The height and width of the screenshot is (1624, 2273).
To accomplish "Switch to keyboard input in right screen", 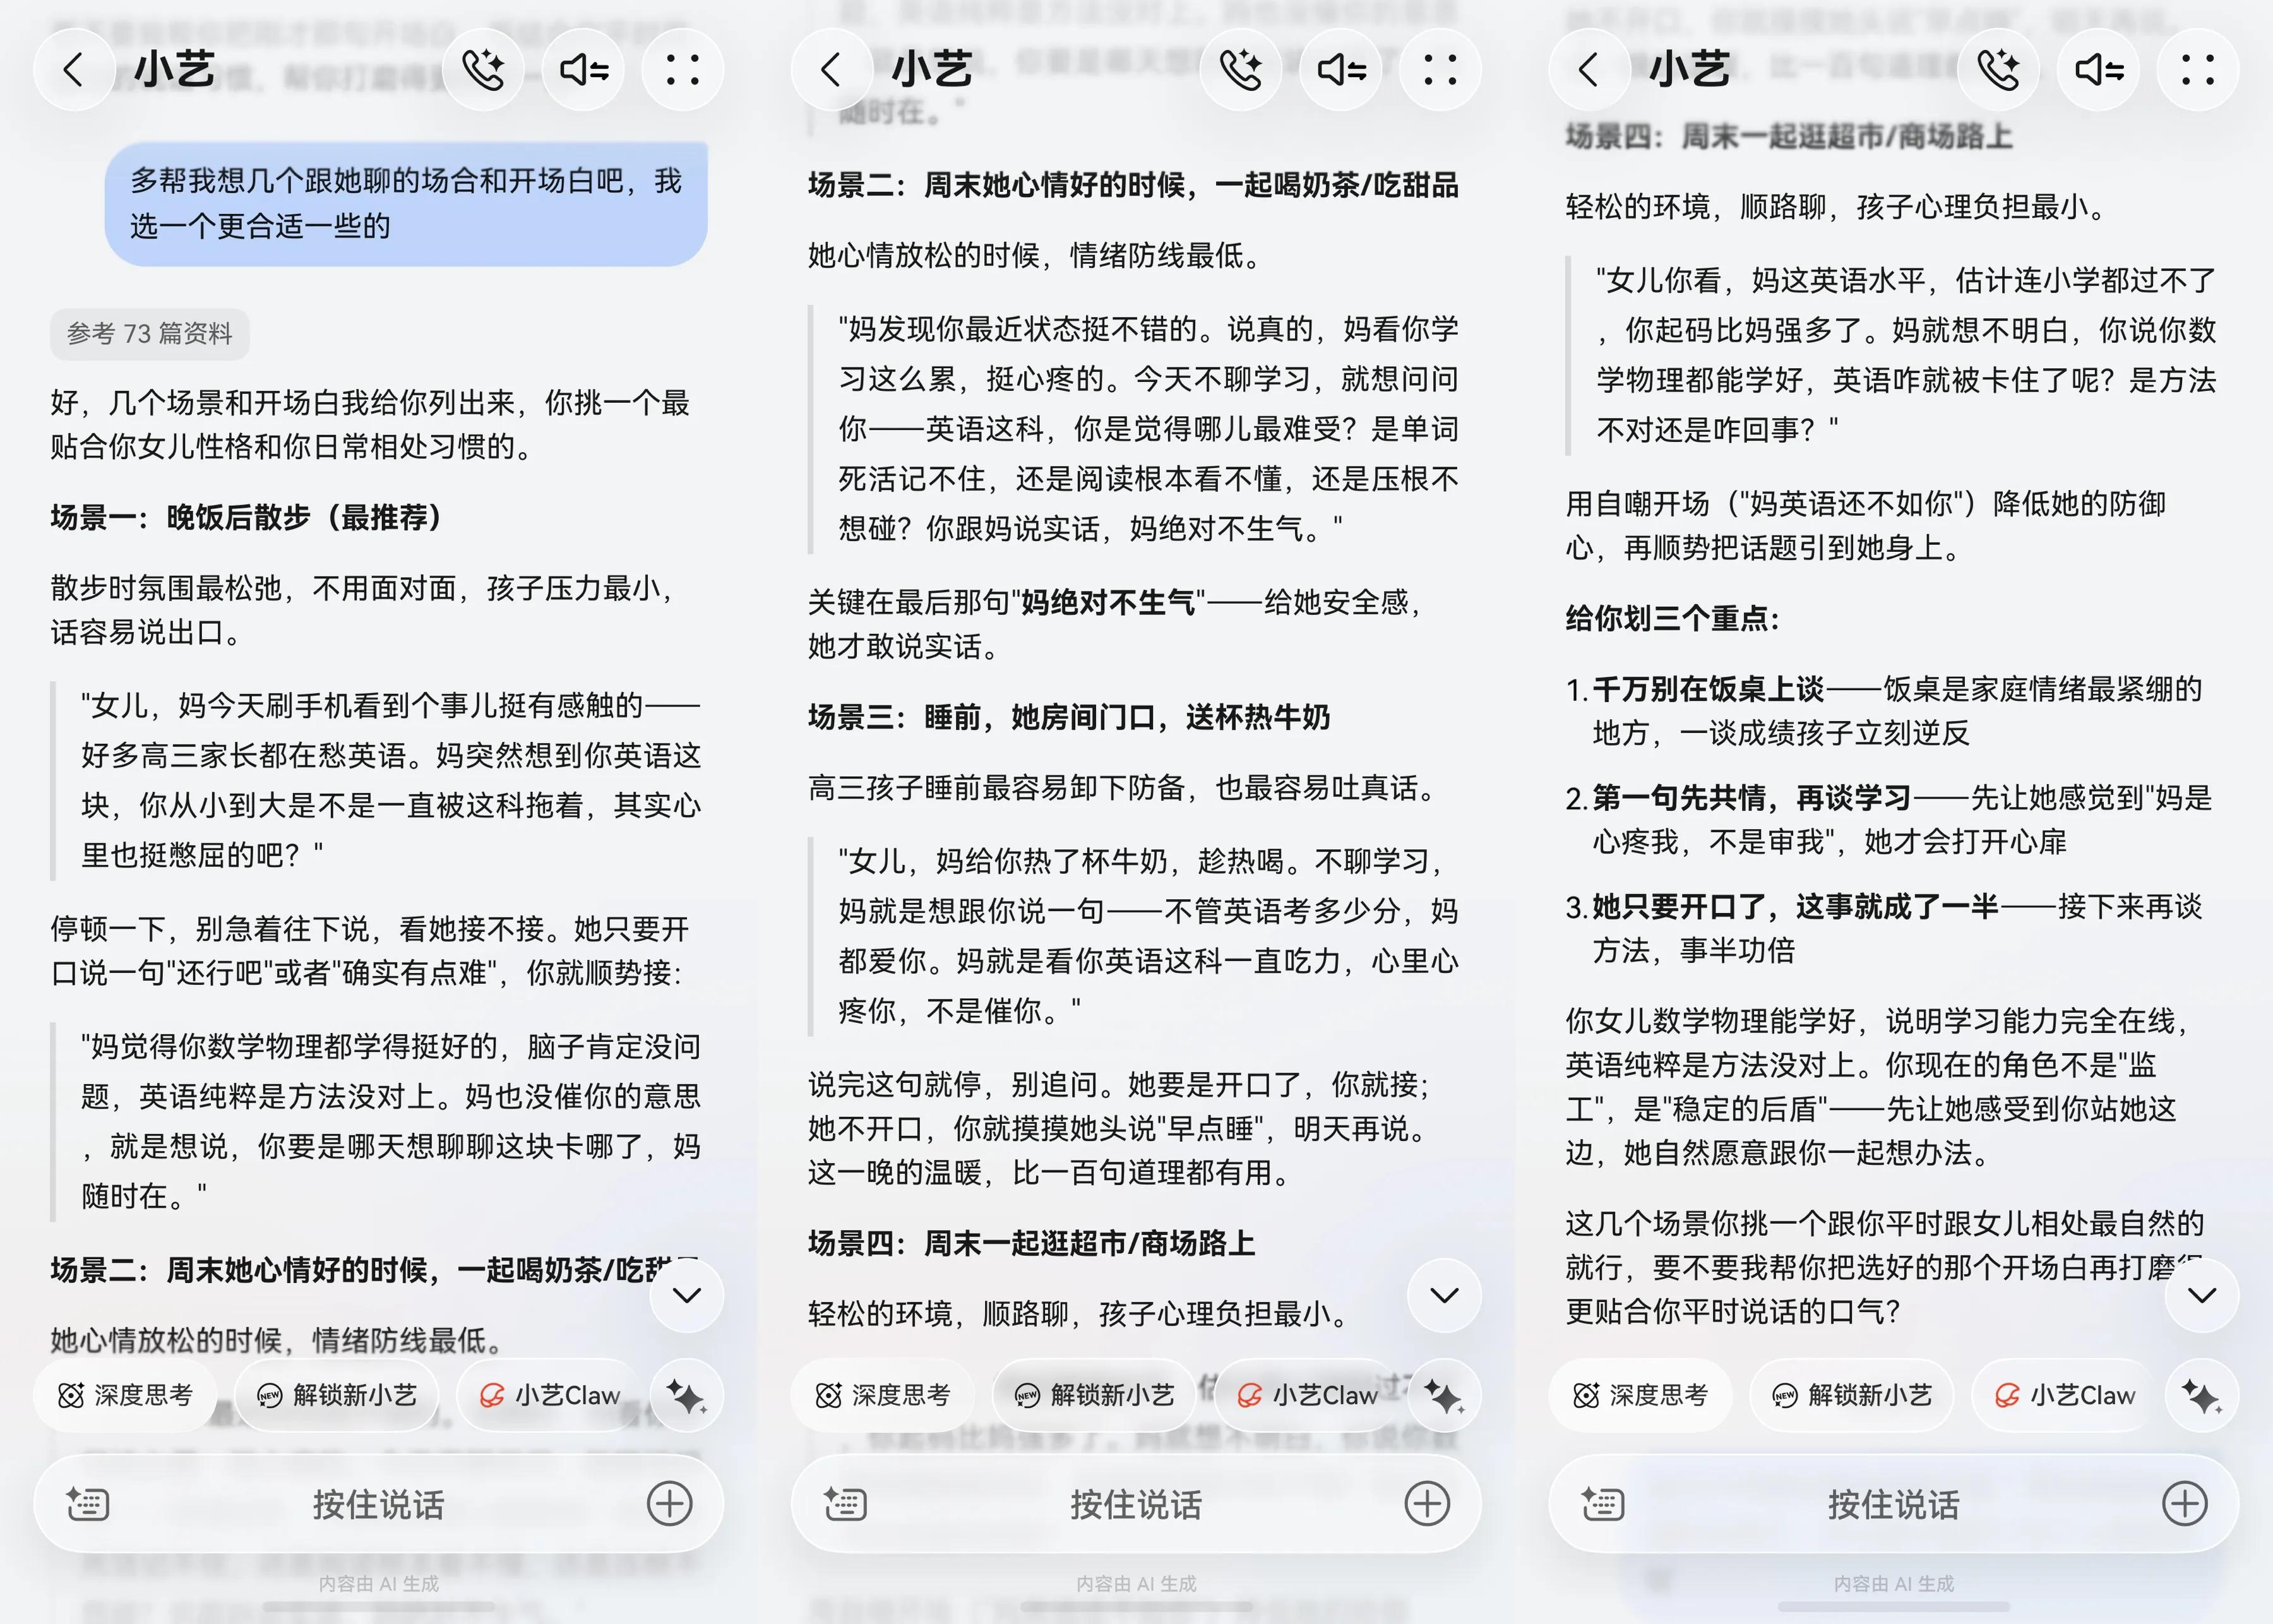I will (x=1603, y=1504).
